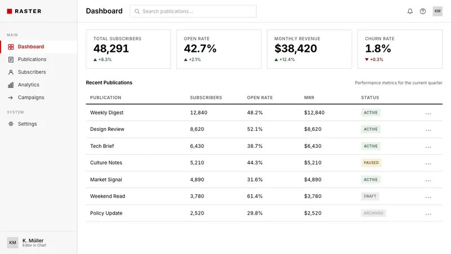The height and width of the screenshot is (254, 451).
Task: Open Settings in the sidebar
Action: [38, 124]
